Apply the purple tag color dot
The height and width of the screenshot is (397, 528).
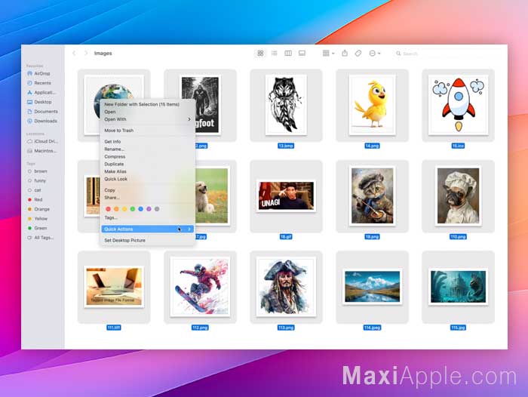(x=149, y=209)
